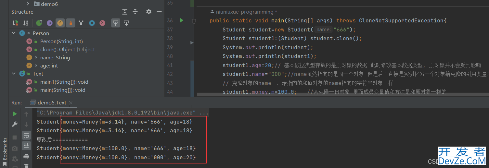
Task: Fold main method via gutter marker
Action: point(194,21)
